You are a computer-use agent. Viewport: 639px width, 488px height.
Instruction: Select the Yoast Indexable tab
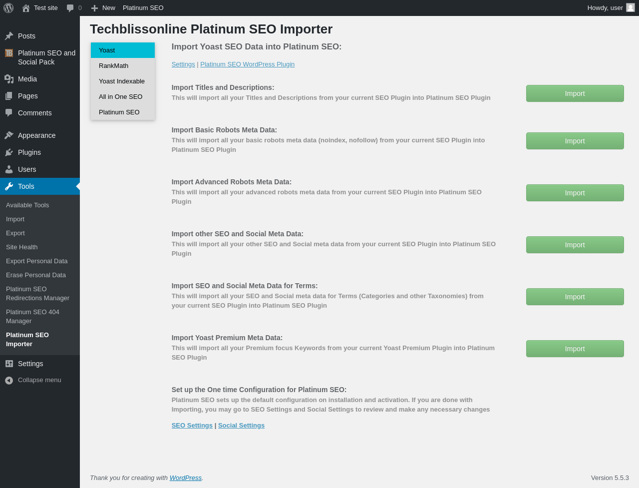pyautogui.click(x=123, y=81)
